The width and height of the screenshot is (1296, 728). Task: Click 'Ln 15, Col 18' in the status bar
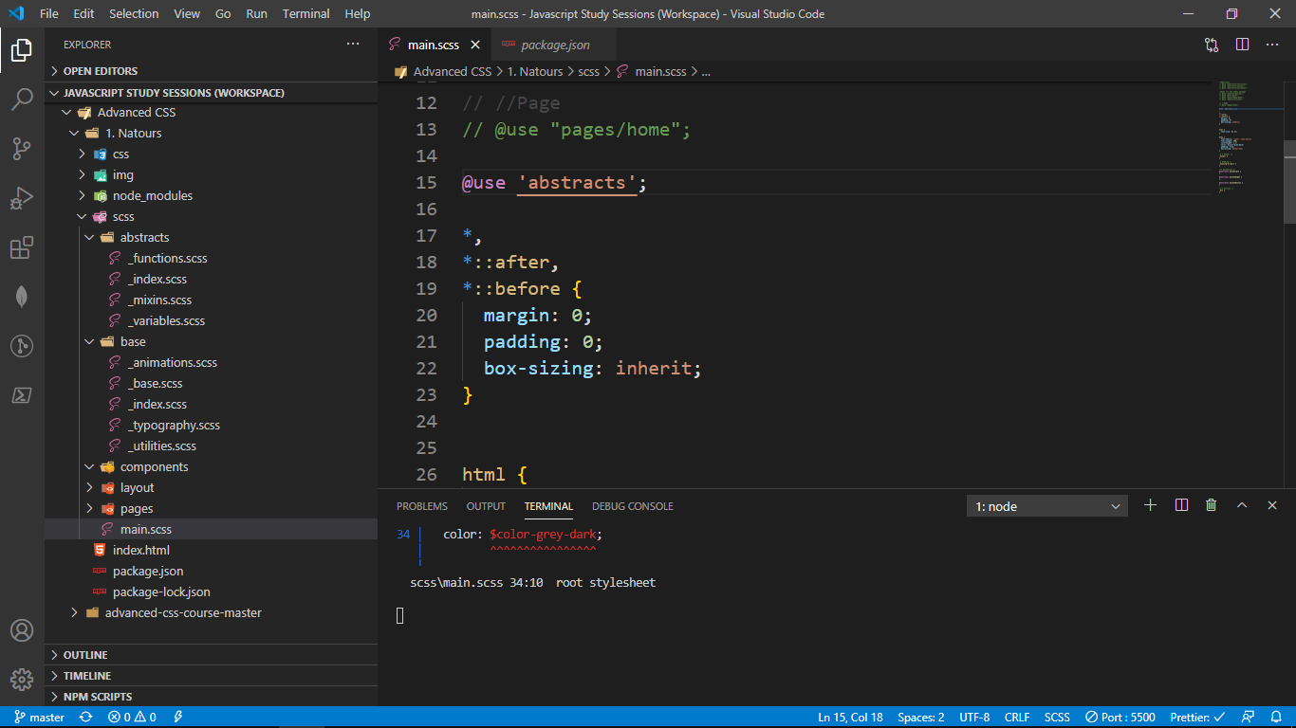tap(850, 717)
